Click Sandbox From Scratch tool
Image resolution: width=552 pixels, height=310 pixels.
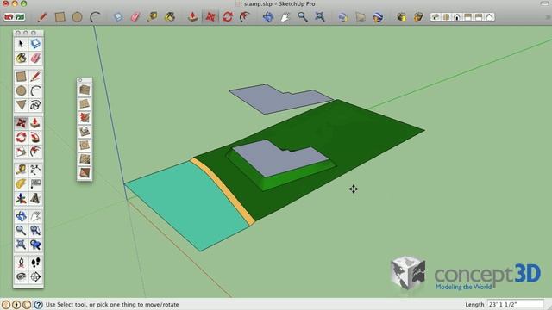click(x=85, y=103)
